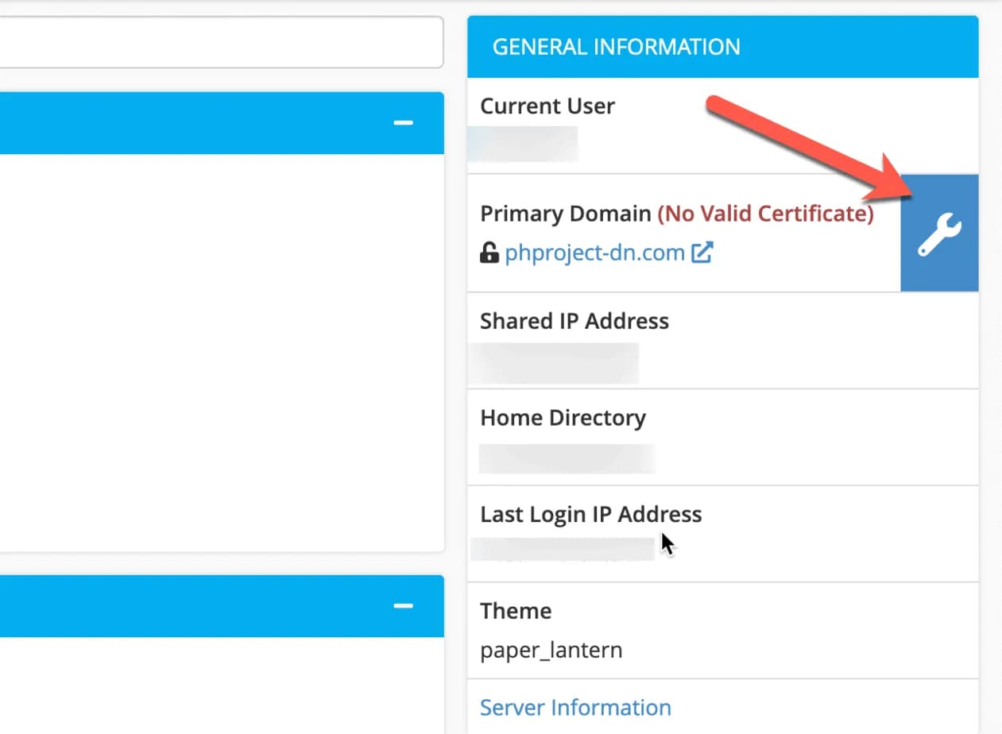Click the Shared IP Address label
The height and width of the screenshot is (734, 1002).
(x=574, y=321)
